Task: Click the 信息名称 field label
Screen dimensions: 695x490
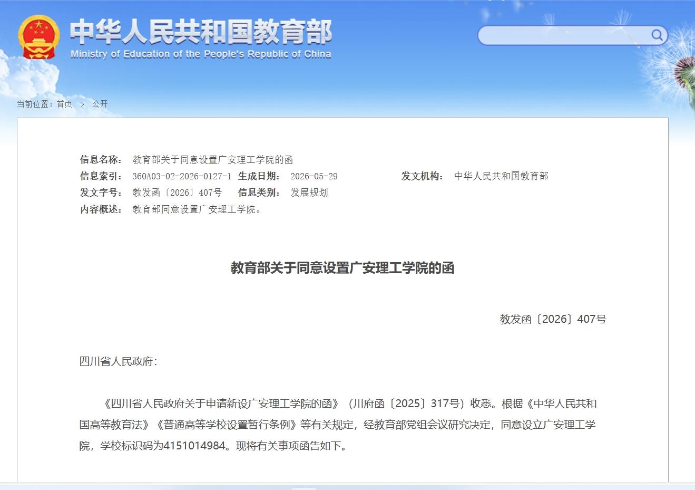Action: click(x=101, y=160)
